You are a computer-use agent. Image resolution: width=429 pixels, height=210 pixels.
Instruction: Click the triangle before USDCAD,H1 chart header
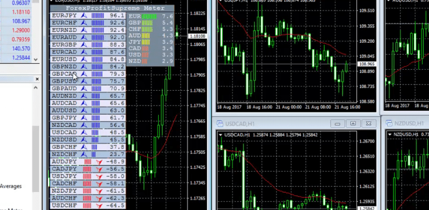[x=220, y=135]
